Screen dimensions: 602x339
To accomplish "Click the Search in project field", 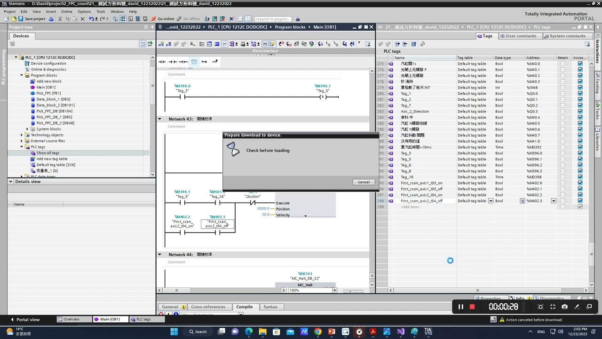I will tap(273, 19).
